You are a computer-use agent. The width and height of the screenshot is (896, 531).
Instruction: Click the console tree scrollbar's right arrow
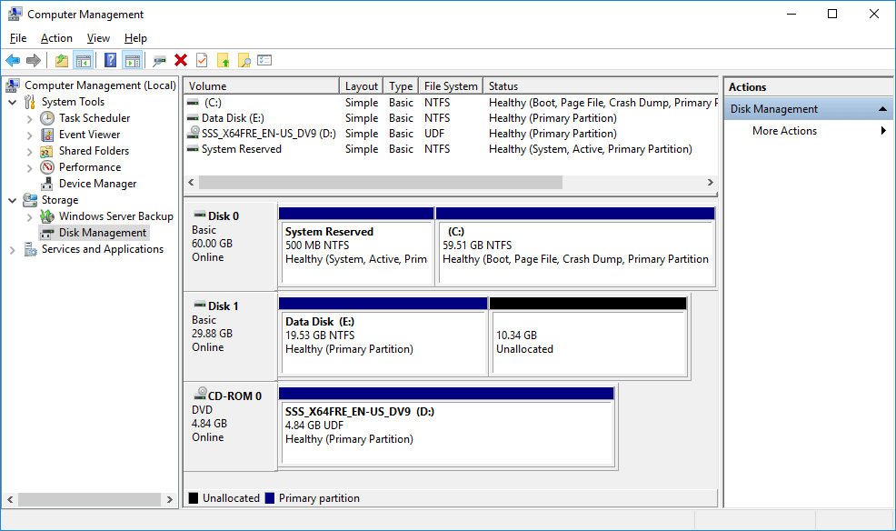[170, 499]
